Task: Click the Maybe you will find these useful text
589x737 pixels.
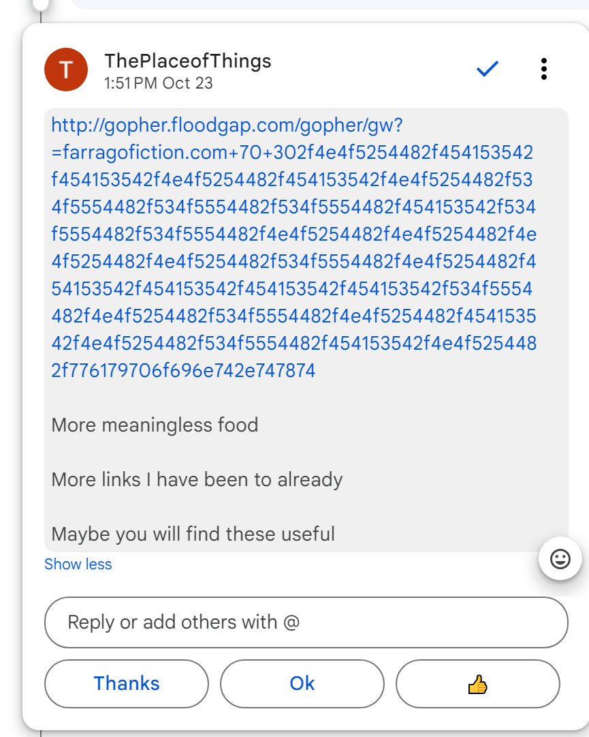Action: coord(193,534)
